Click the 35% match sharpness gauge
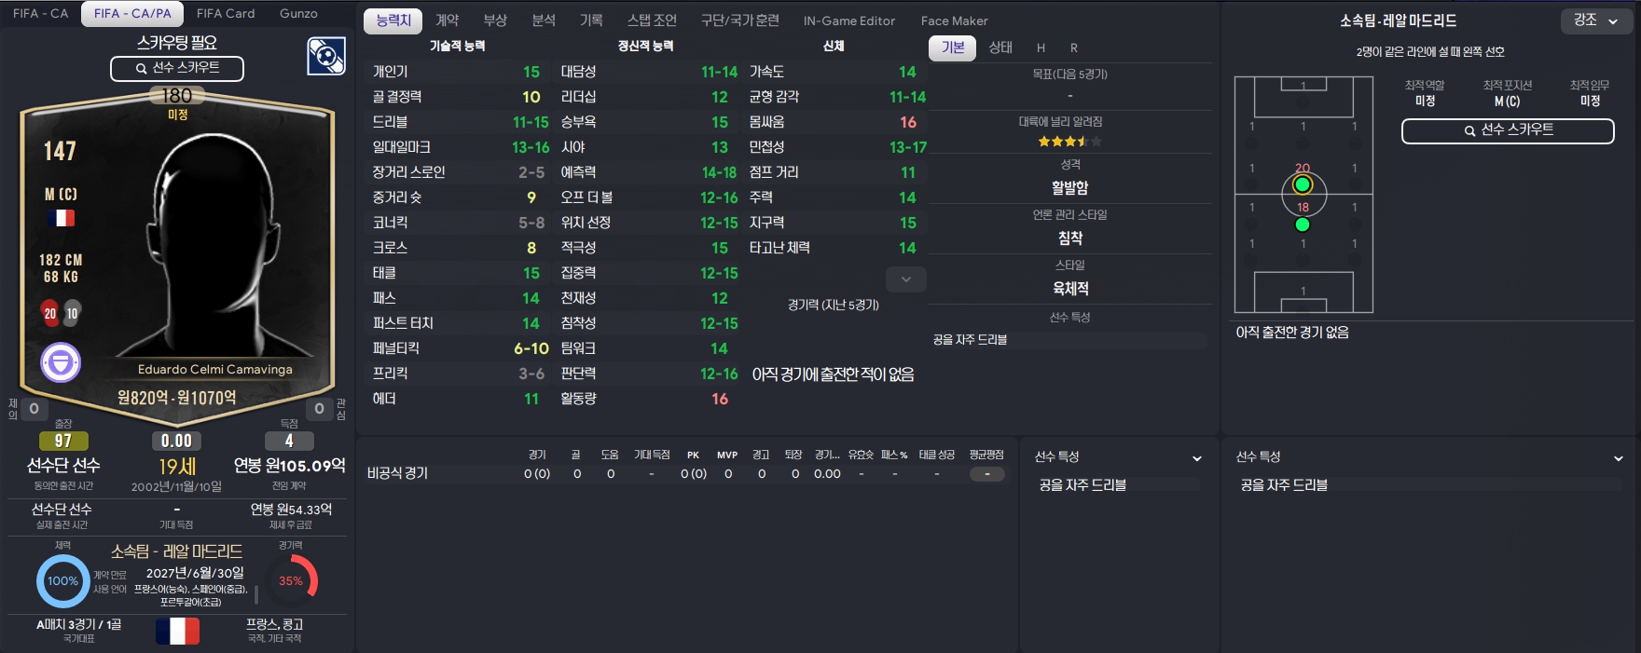Image resolution: width=1641 pixels, height=653 pixels. pyautogui.click(x=291, y=580)
